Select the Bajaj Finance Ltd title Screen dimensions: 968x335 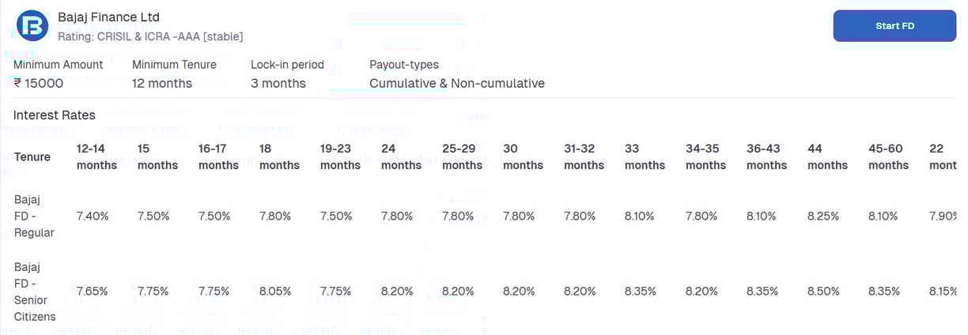(x=108, y=17)
